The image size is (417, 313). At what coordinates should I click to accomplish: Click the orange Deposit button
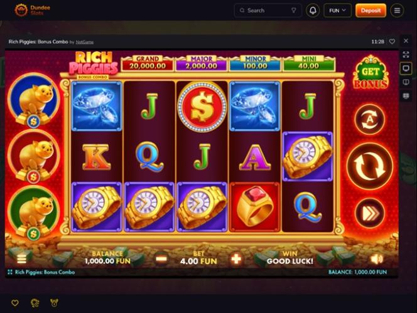click(371, 11)
